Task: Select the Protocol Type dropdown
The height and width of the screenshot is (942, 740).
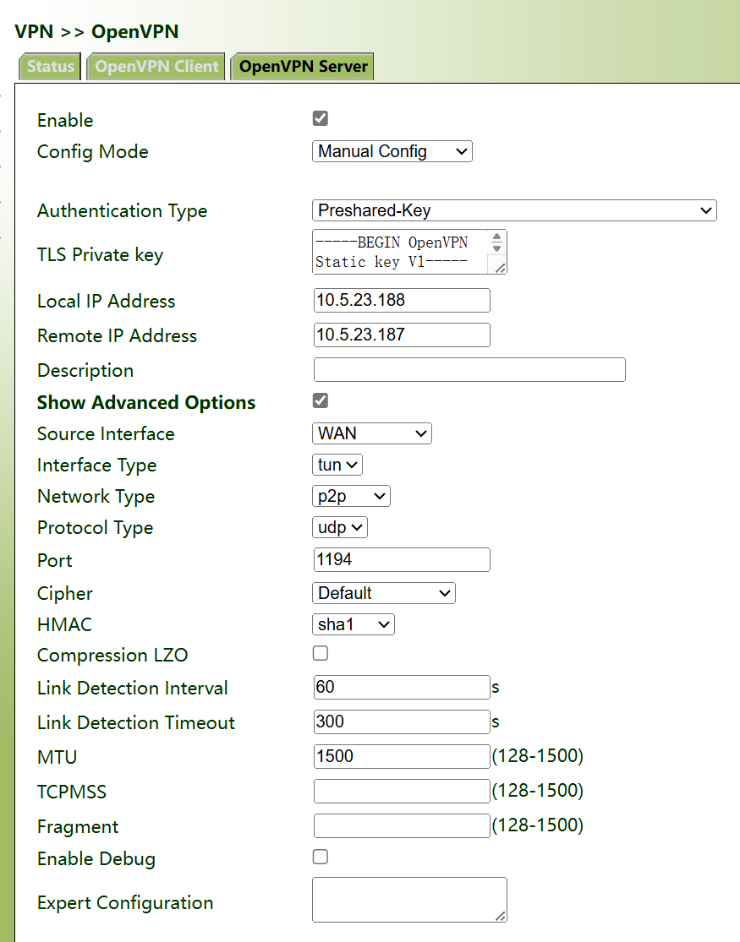Action: (x=340, y=527)
